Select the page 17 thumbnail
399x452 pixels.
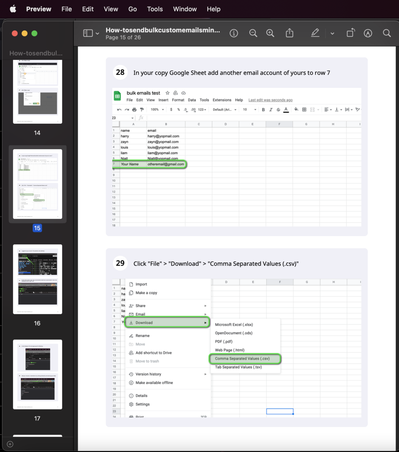38,374
